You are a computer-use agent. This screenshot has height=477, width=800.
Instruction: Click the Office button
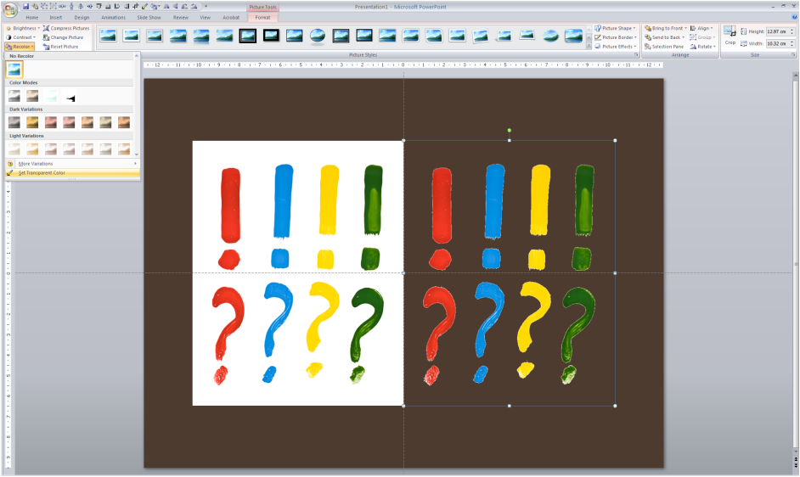9,10
